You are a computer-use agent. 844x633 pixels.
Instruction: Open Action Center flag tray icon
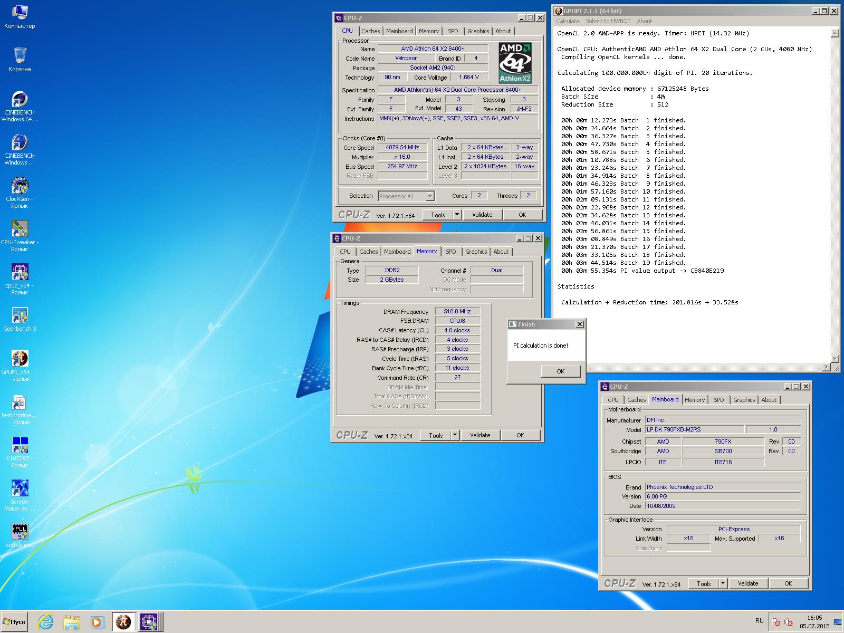776,622
